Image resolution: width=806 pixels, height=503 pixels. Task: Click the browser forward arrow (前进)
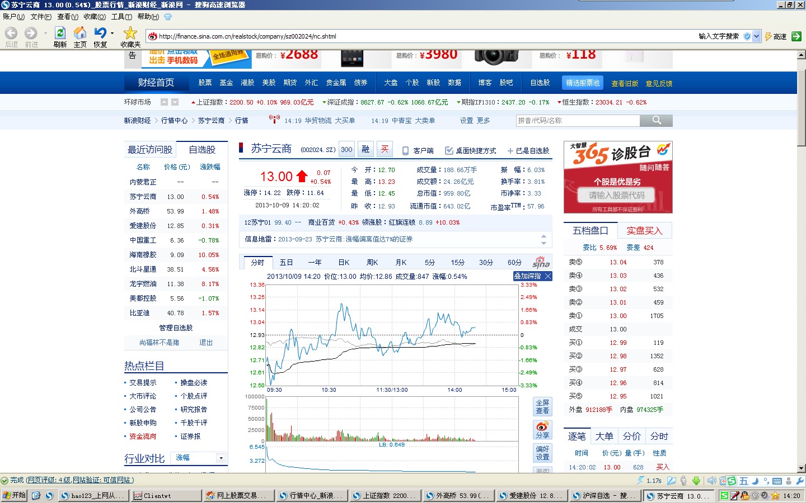(31, 34)
